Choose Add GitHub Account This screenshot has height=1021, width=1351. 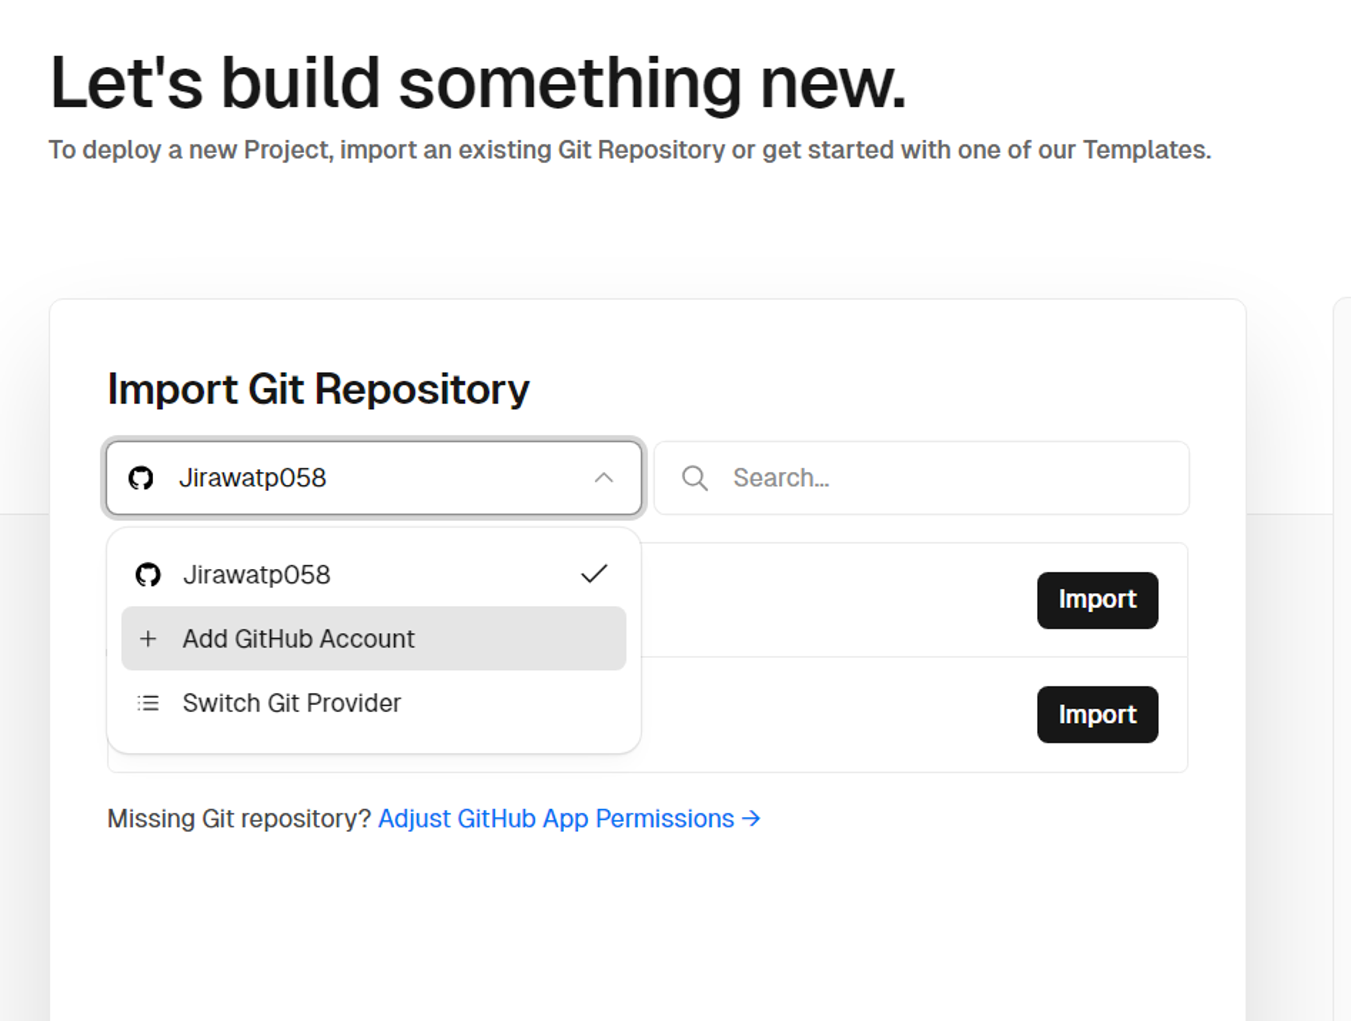pyautogui.click(x=374, y=639)
